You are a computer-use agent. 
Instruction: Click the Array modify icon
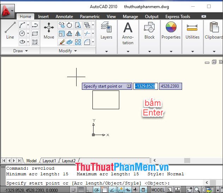[78, 42]
